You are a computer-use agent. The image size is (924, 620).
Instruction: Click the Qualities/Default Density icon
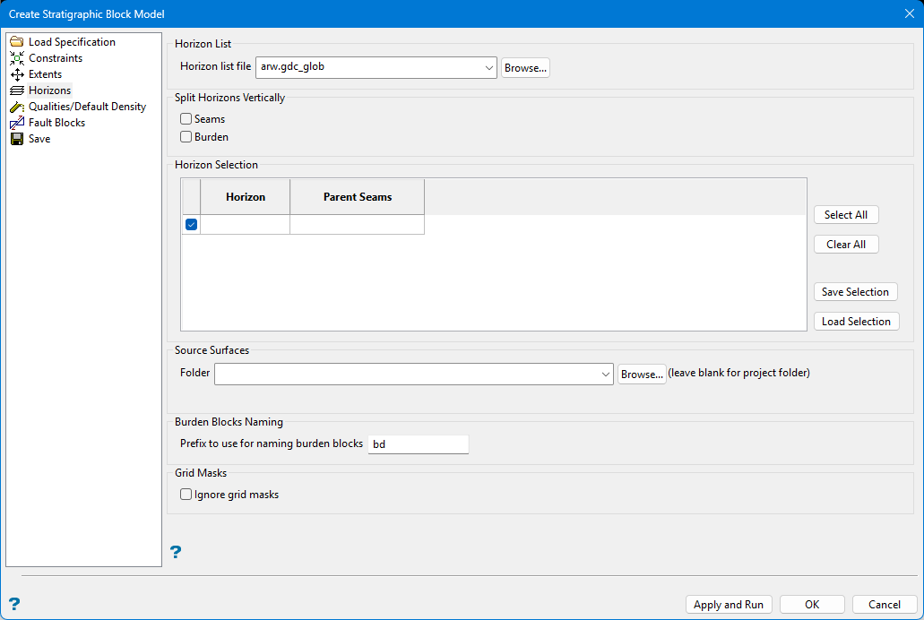[17, 107]
